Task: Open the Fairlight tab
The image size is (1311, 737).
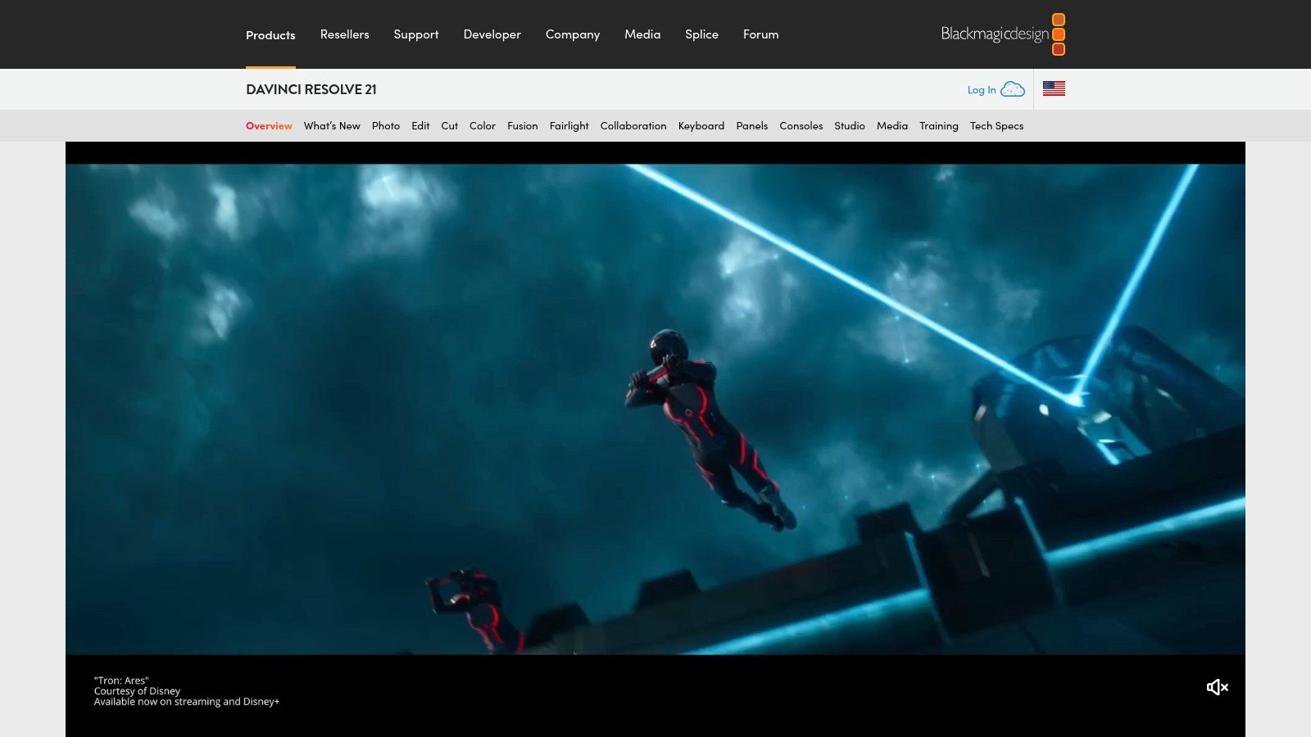Action: [x=569, y=126]
